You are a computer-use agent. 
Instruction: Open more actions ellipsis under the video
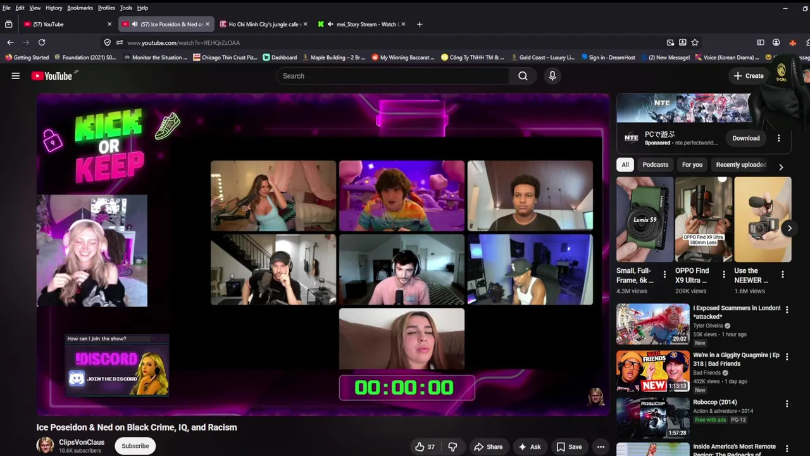coord(601,446)
